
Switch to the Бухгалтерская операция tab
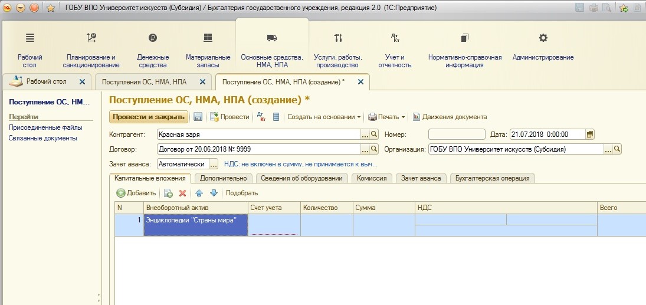coord(492,178)
